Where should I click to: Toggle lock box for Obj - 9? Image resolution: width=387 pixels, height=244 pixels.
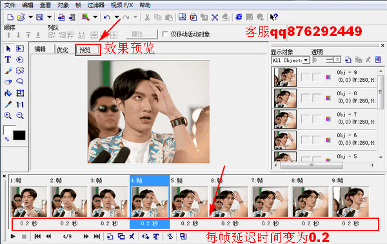[x=317, y=77]
